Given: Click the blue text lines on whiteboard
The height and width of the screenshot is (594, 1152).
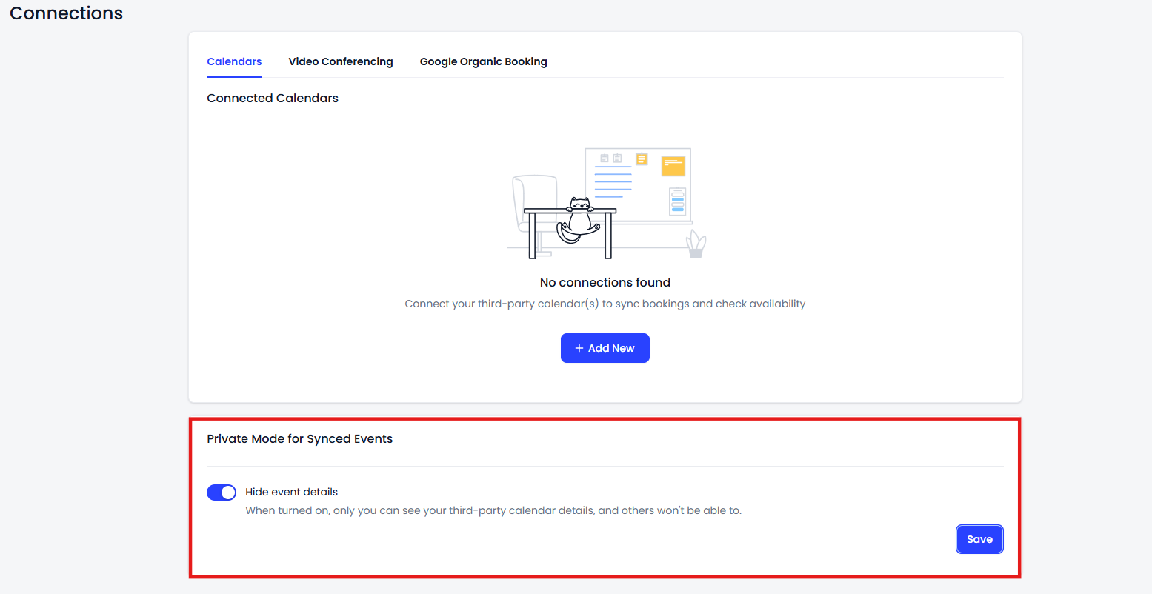Looking at the screenshot, I should [613, 181].
